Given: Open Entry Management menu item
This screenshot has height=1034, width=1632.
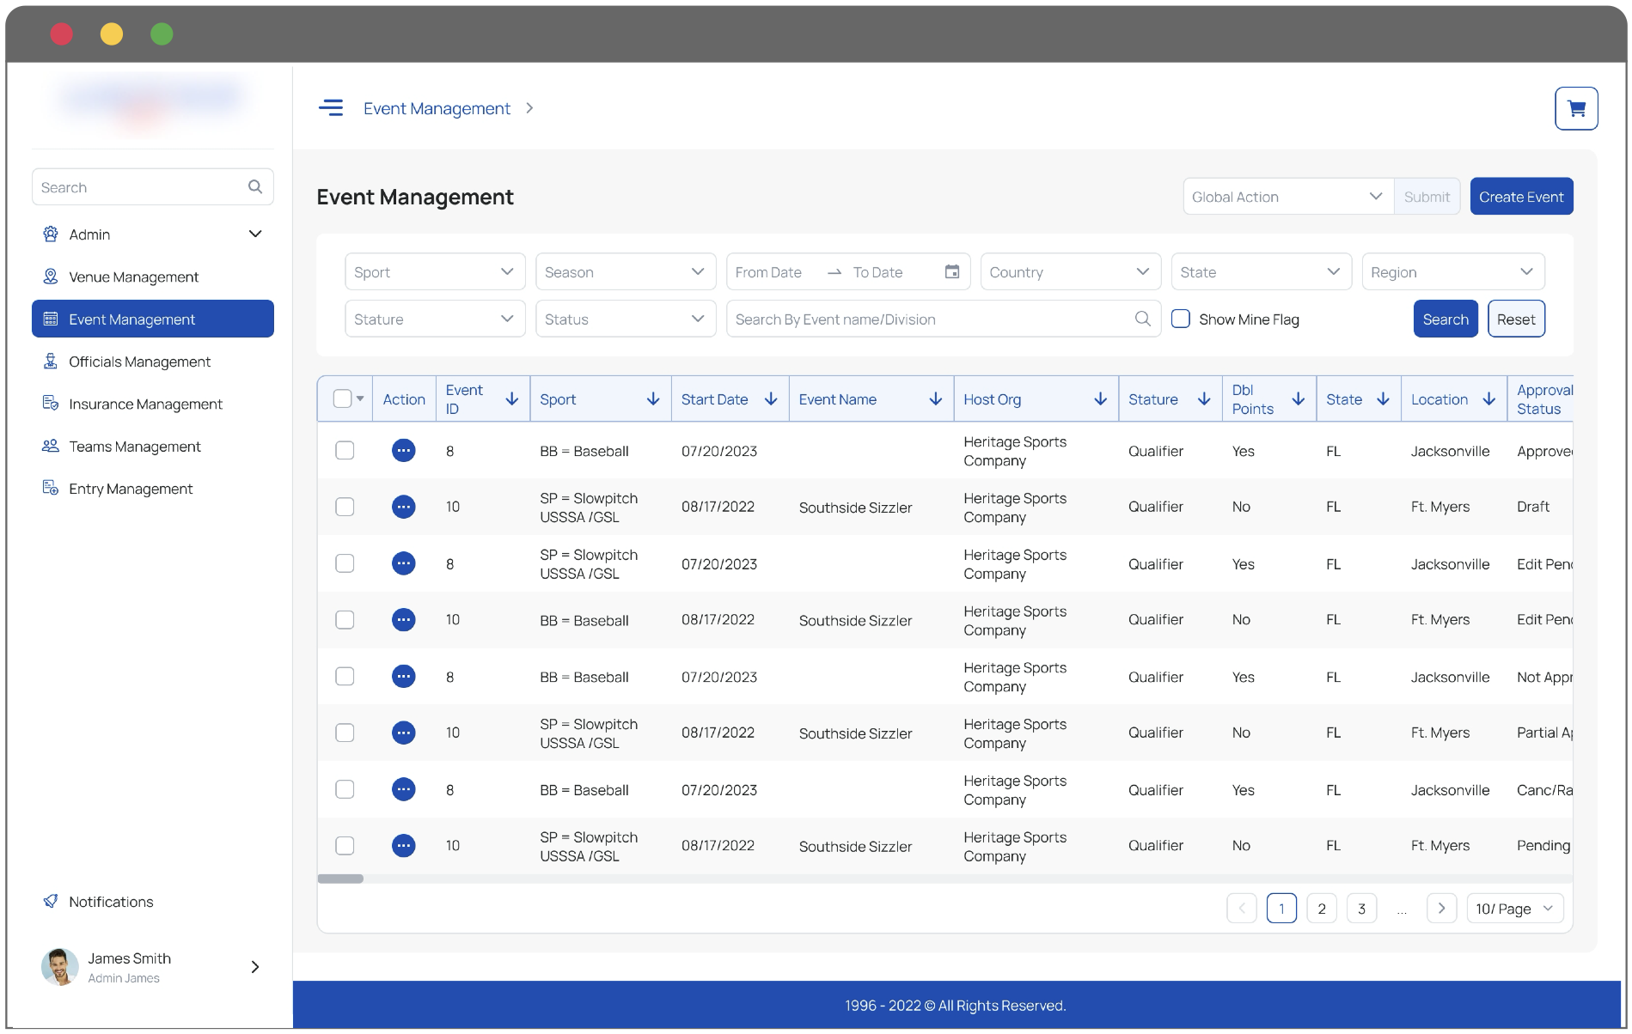Looking at the screenshot, I should click(153, 489).
